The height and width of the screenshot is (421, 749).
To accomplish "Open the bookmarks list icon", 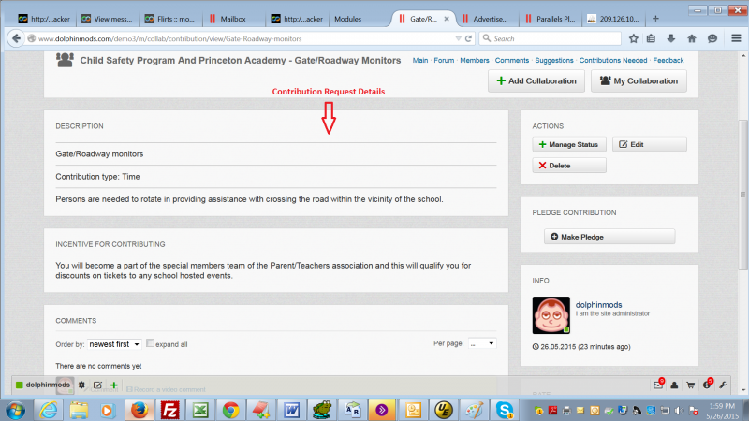I will (x=651, y=38).
